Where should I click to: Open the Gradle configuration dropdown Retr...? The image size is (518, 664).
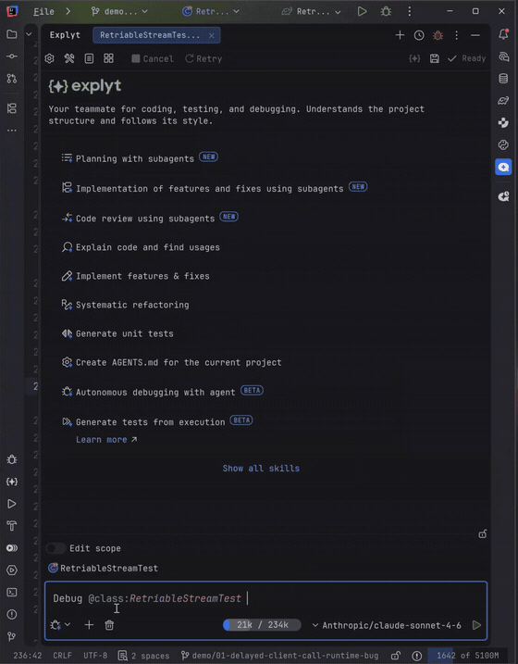[x=311, y=11]
